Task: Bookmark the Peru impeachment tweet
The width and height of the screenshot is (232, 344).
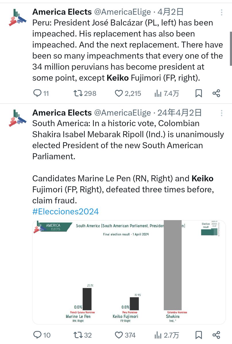Action: [x=198, y=93]
